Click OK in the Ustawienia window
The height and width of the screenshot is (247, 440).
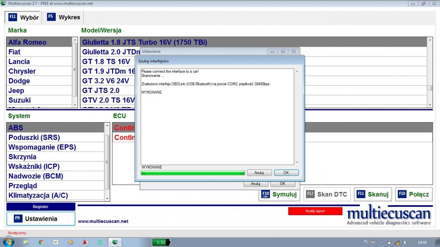pos(283,184)
